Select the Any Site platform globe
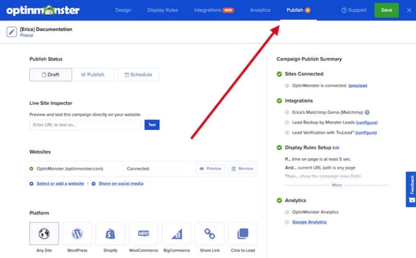 44,234
